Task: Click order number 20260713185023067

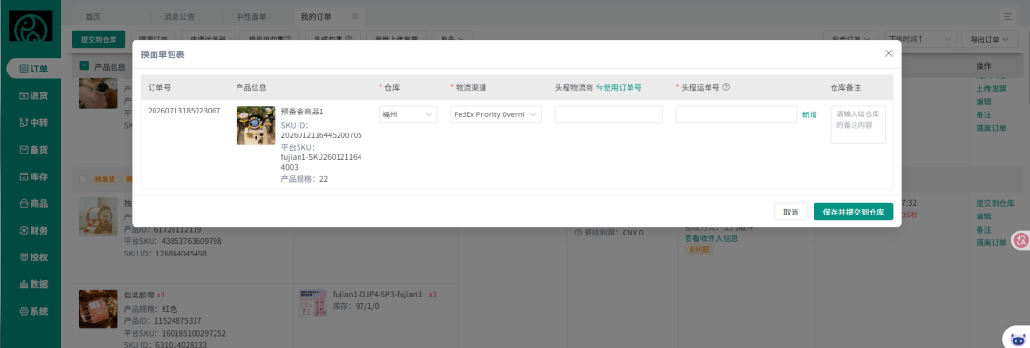Action: (184, 111)
